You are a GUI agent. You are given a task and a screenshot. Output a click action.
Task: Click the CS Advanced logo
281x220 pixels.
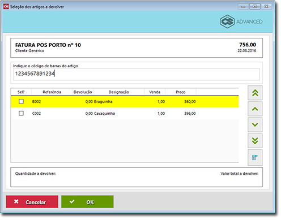tap(241, 21)
